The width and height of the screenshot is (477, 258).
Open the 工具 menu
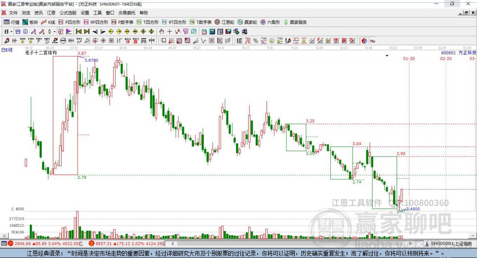pos(97,13)
